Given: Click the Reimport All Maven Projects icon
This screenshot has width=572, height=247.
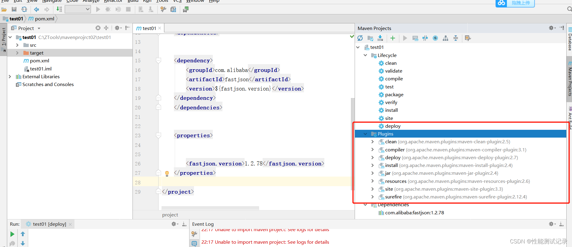Looking at the screenshot, I should (x=360, y=38).
